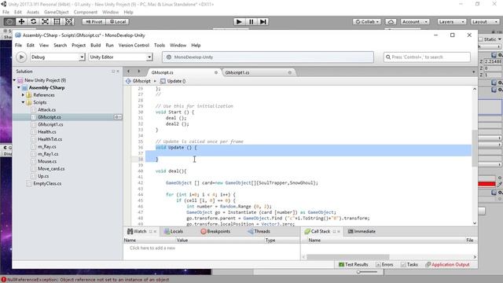
Task: Close the Solution pad
Action: pyautogui.click(x=118, y=72)
